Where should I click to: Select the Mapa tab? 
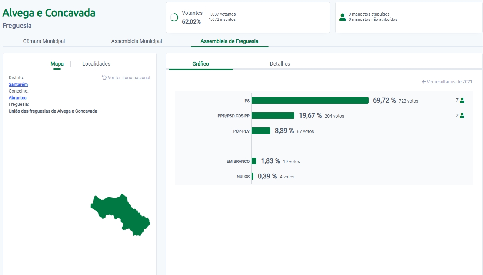pyautogui.click(x=57, y=64)
